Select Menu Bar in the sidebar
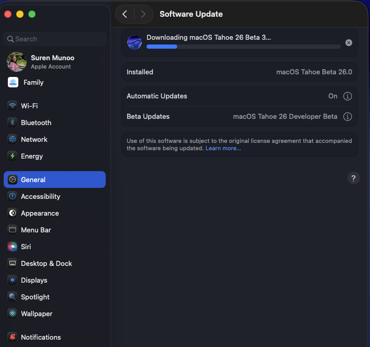 (x=55, y=230)
